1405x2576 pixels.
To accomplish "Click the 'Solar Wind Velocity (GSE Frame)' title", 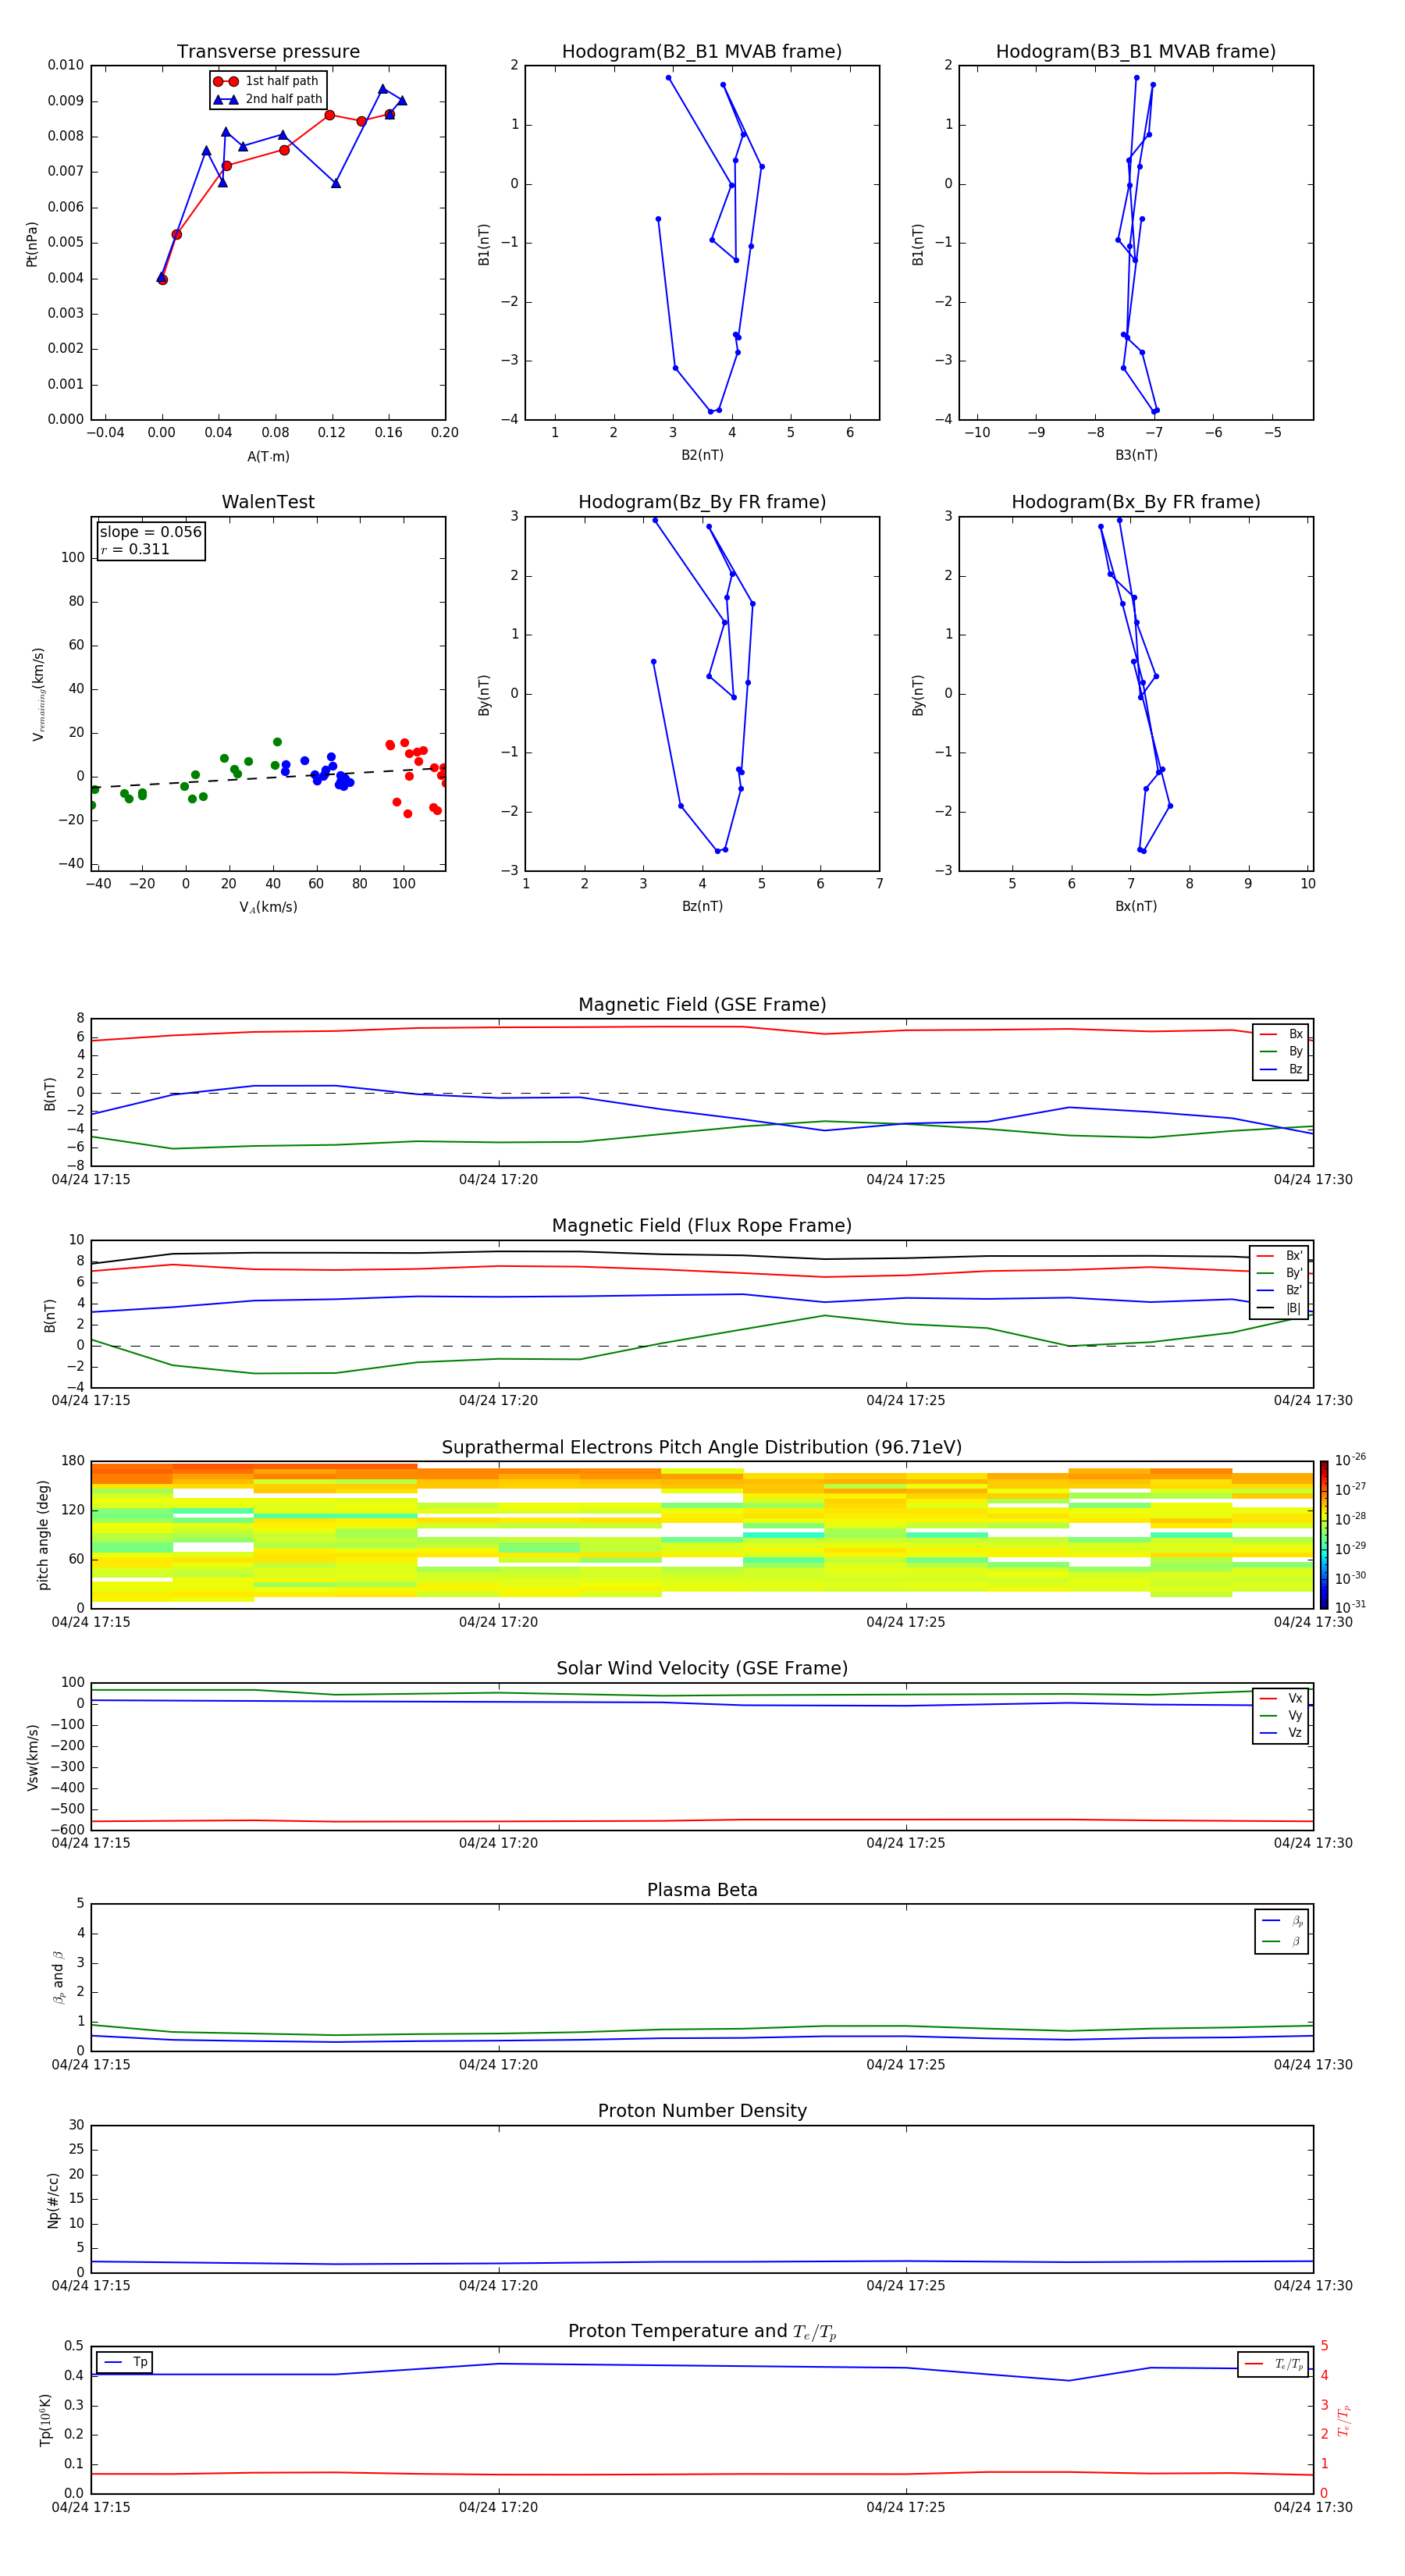I will point(702,1669).
